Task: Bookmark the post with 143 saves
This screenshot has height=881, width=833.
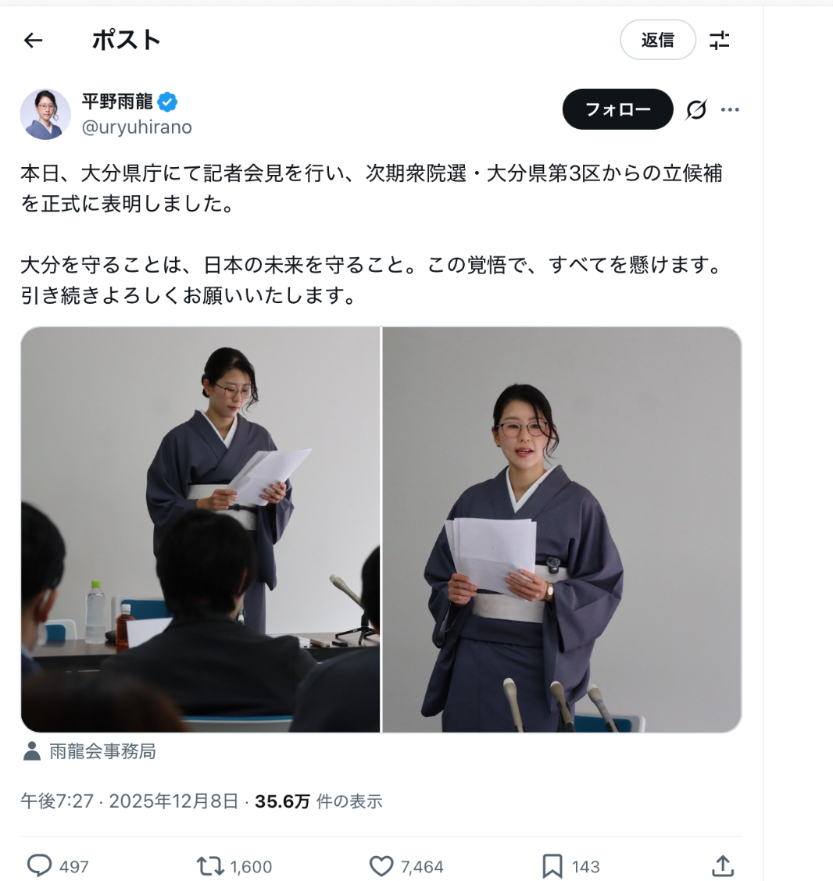Action: point(552,866)
